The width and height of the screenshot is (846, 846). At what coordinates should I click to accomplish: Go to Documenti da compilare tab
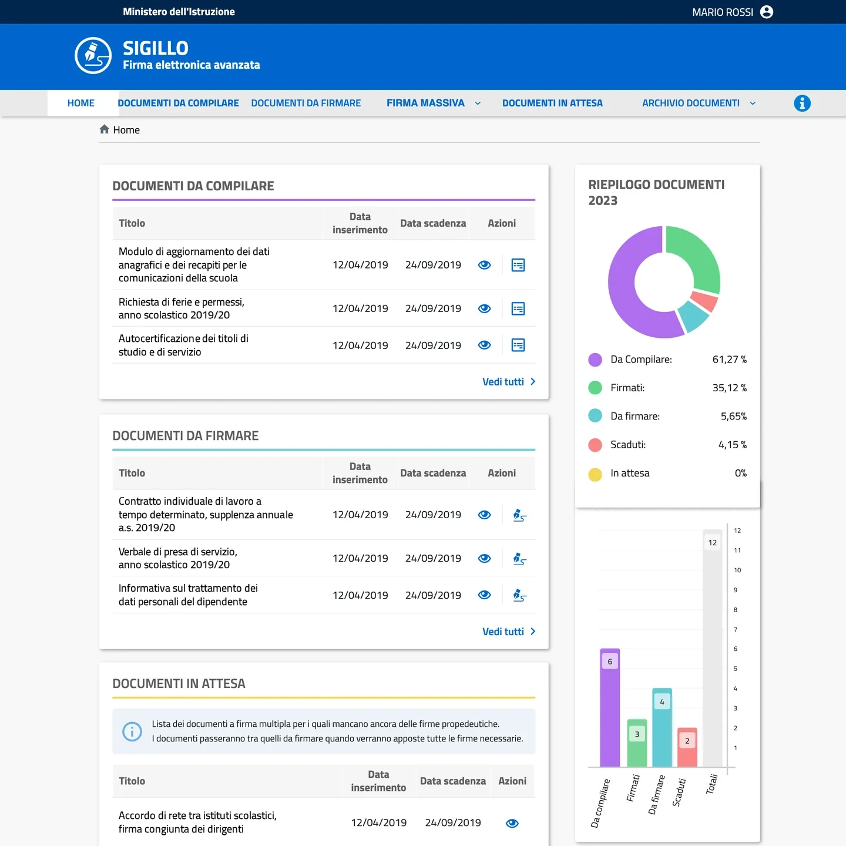click(x=179, y=103)
